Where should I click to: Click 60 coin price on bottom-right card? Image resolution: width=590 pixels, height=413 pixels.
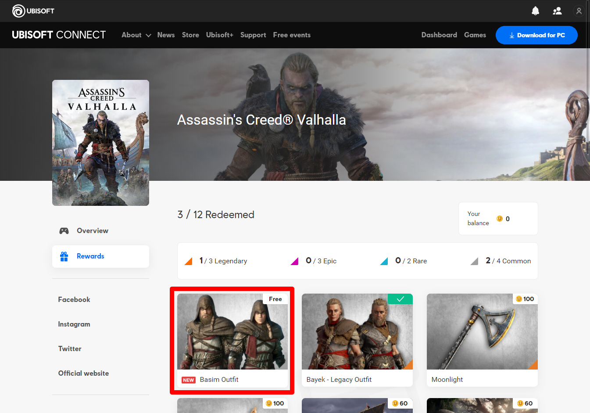pyautogui.click(x=525, y=403)
